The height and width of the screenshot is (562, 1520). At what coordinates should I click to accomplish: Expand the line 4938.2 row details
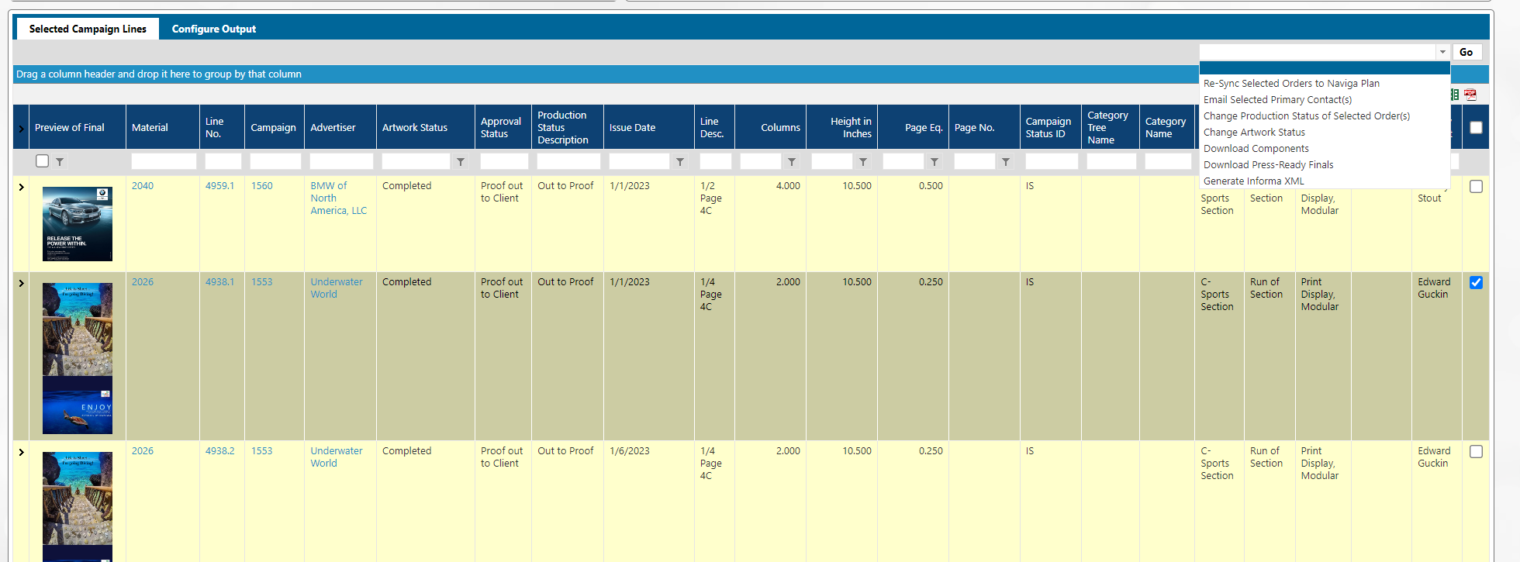(21, 452)
